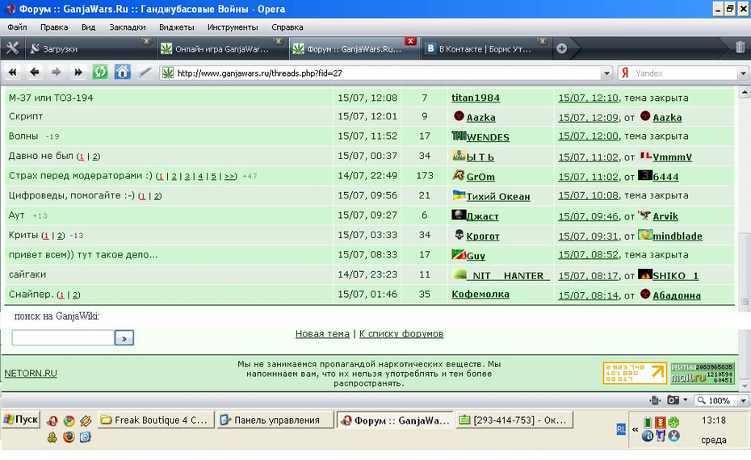Screen dimensions: 751x460
Task: Open the Справка menu
Action: (287, 27)
